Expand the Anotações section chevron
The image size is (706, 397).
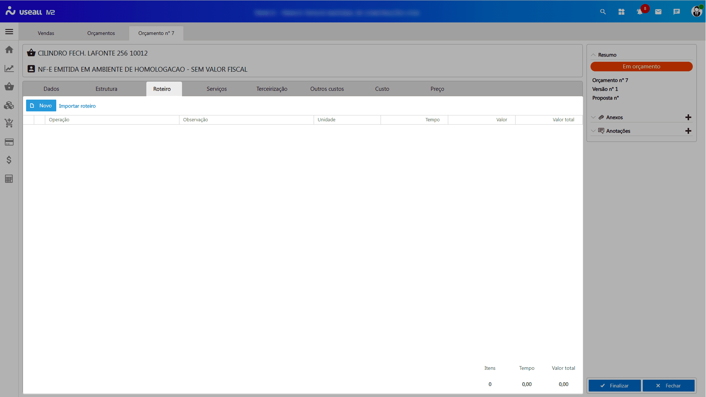(x=593, y=131)
